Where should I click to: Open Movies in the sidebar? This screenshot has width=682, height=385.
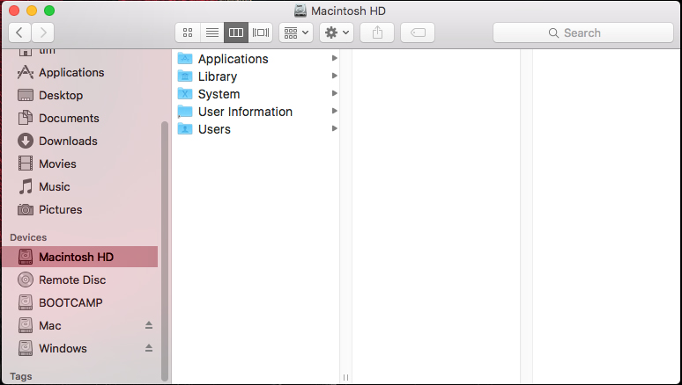(79, 163)
